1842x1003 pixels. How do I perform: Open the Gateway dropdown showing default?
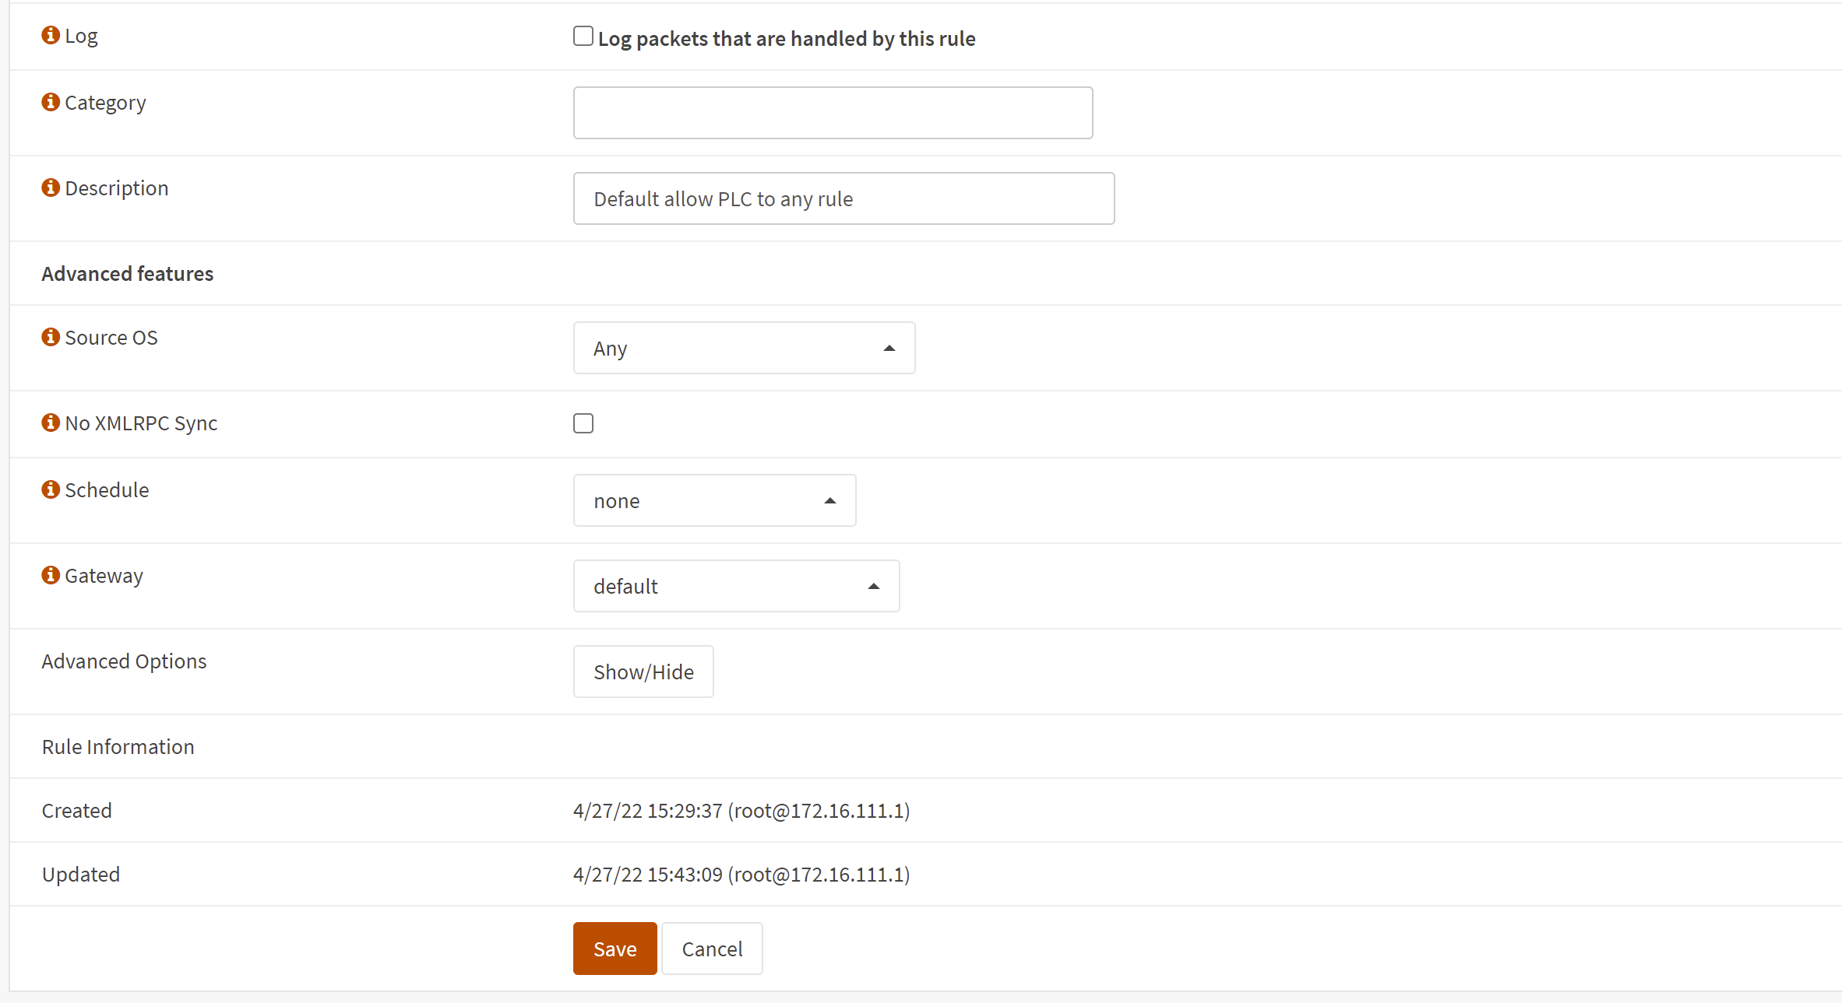click(x=736, y=586)
